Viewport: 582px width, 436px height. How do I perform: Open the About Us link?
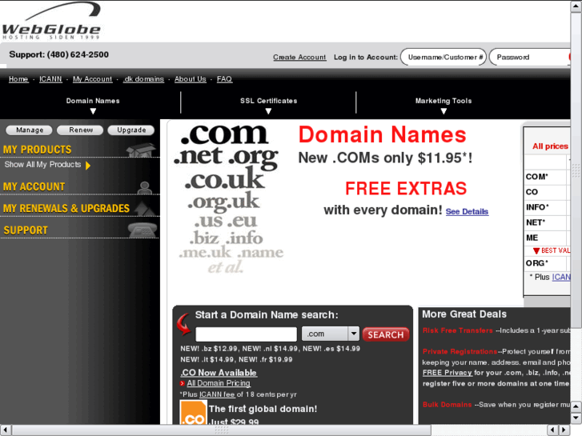click(x=191, y=79)
